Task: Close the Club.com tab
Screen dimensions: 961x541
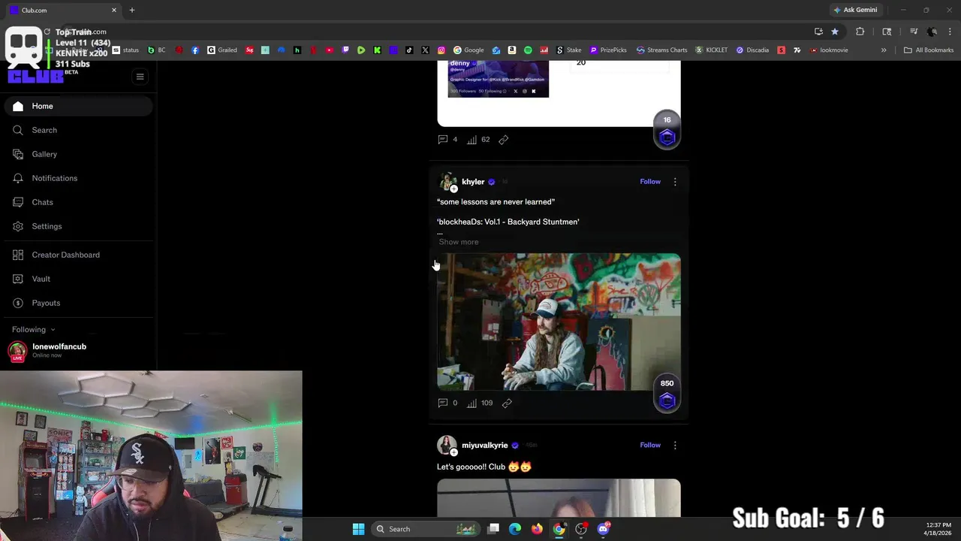Action: [114, 10]
